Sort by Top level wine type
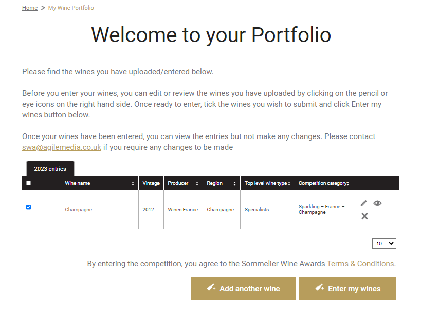This screenshot has width=421, height=314. tap(289, 183)
